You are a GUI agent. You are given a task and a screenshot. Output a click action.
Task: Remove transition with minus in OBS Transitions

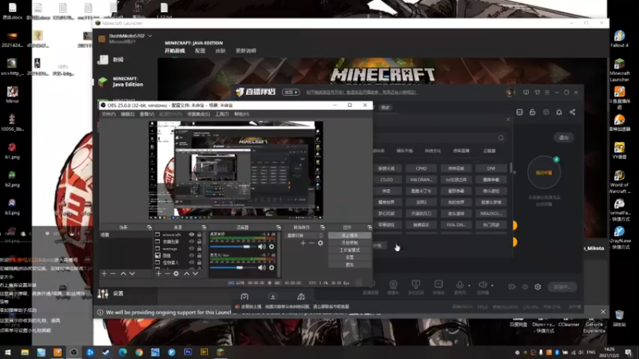312,243
